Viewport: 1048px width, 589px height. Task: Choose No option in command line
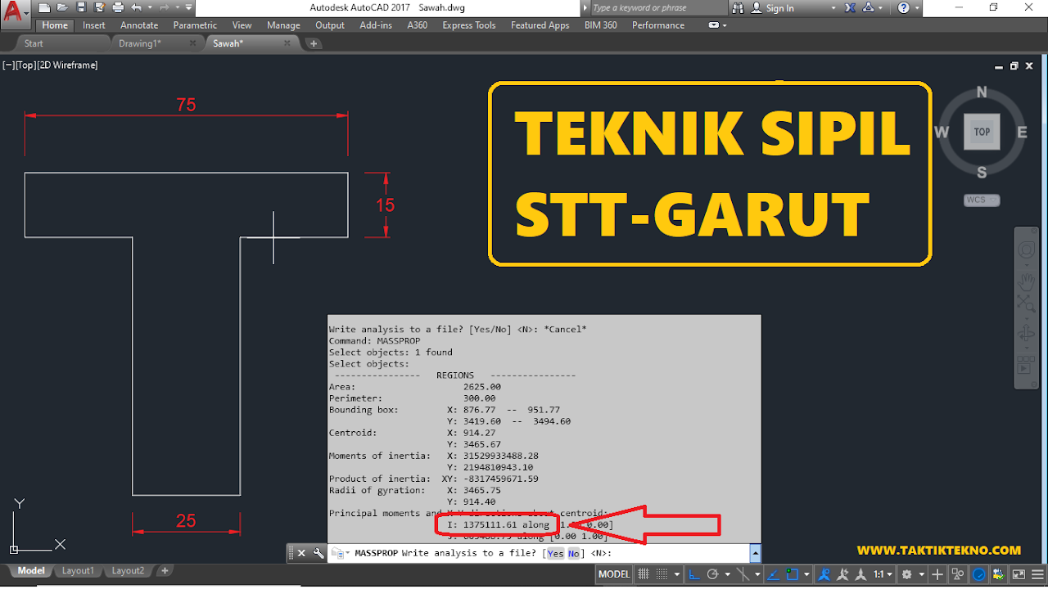click(574, 554)
